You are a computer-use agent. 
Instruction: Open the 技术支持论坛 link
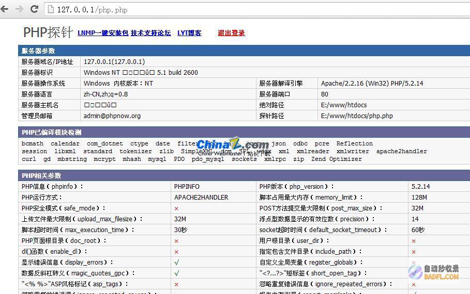pyautogui.click(x=151, y=33)
